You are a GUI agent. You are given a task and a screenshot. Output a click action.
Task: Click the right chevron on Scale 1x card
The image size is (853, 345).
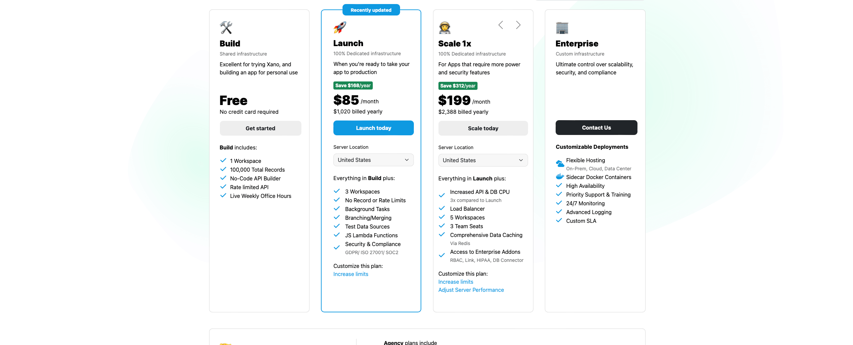click(518, 25)
